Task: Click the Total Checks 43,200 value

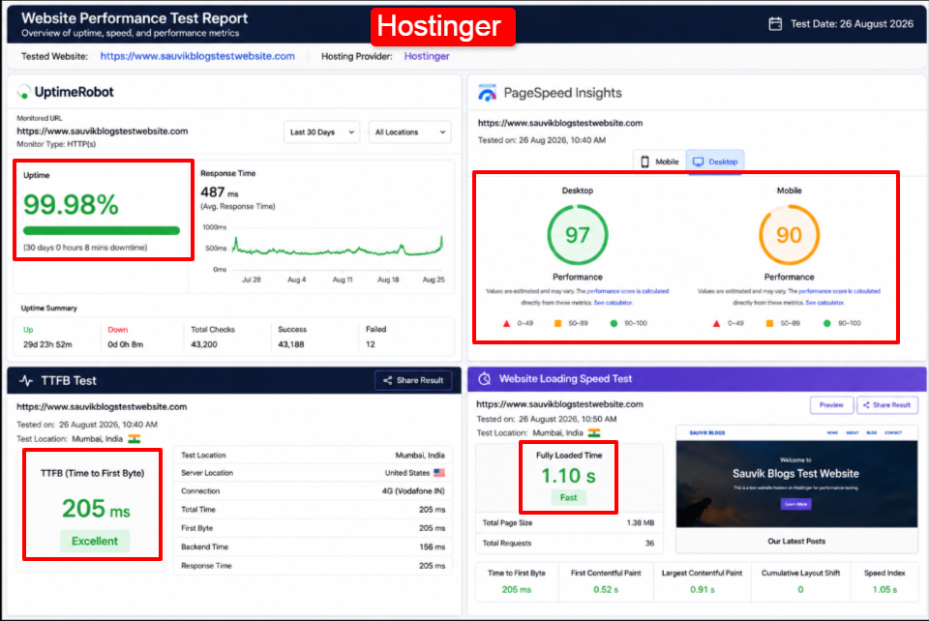Action: (x=204, y=344)
